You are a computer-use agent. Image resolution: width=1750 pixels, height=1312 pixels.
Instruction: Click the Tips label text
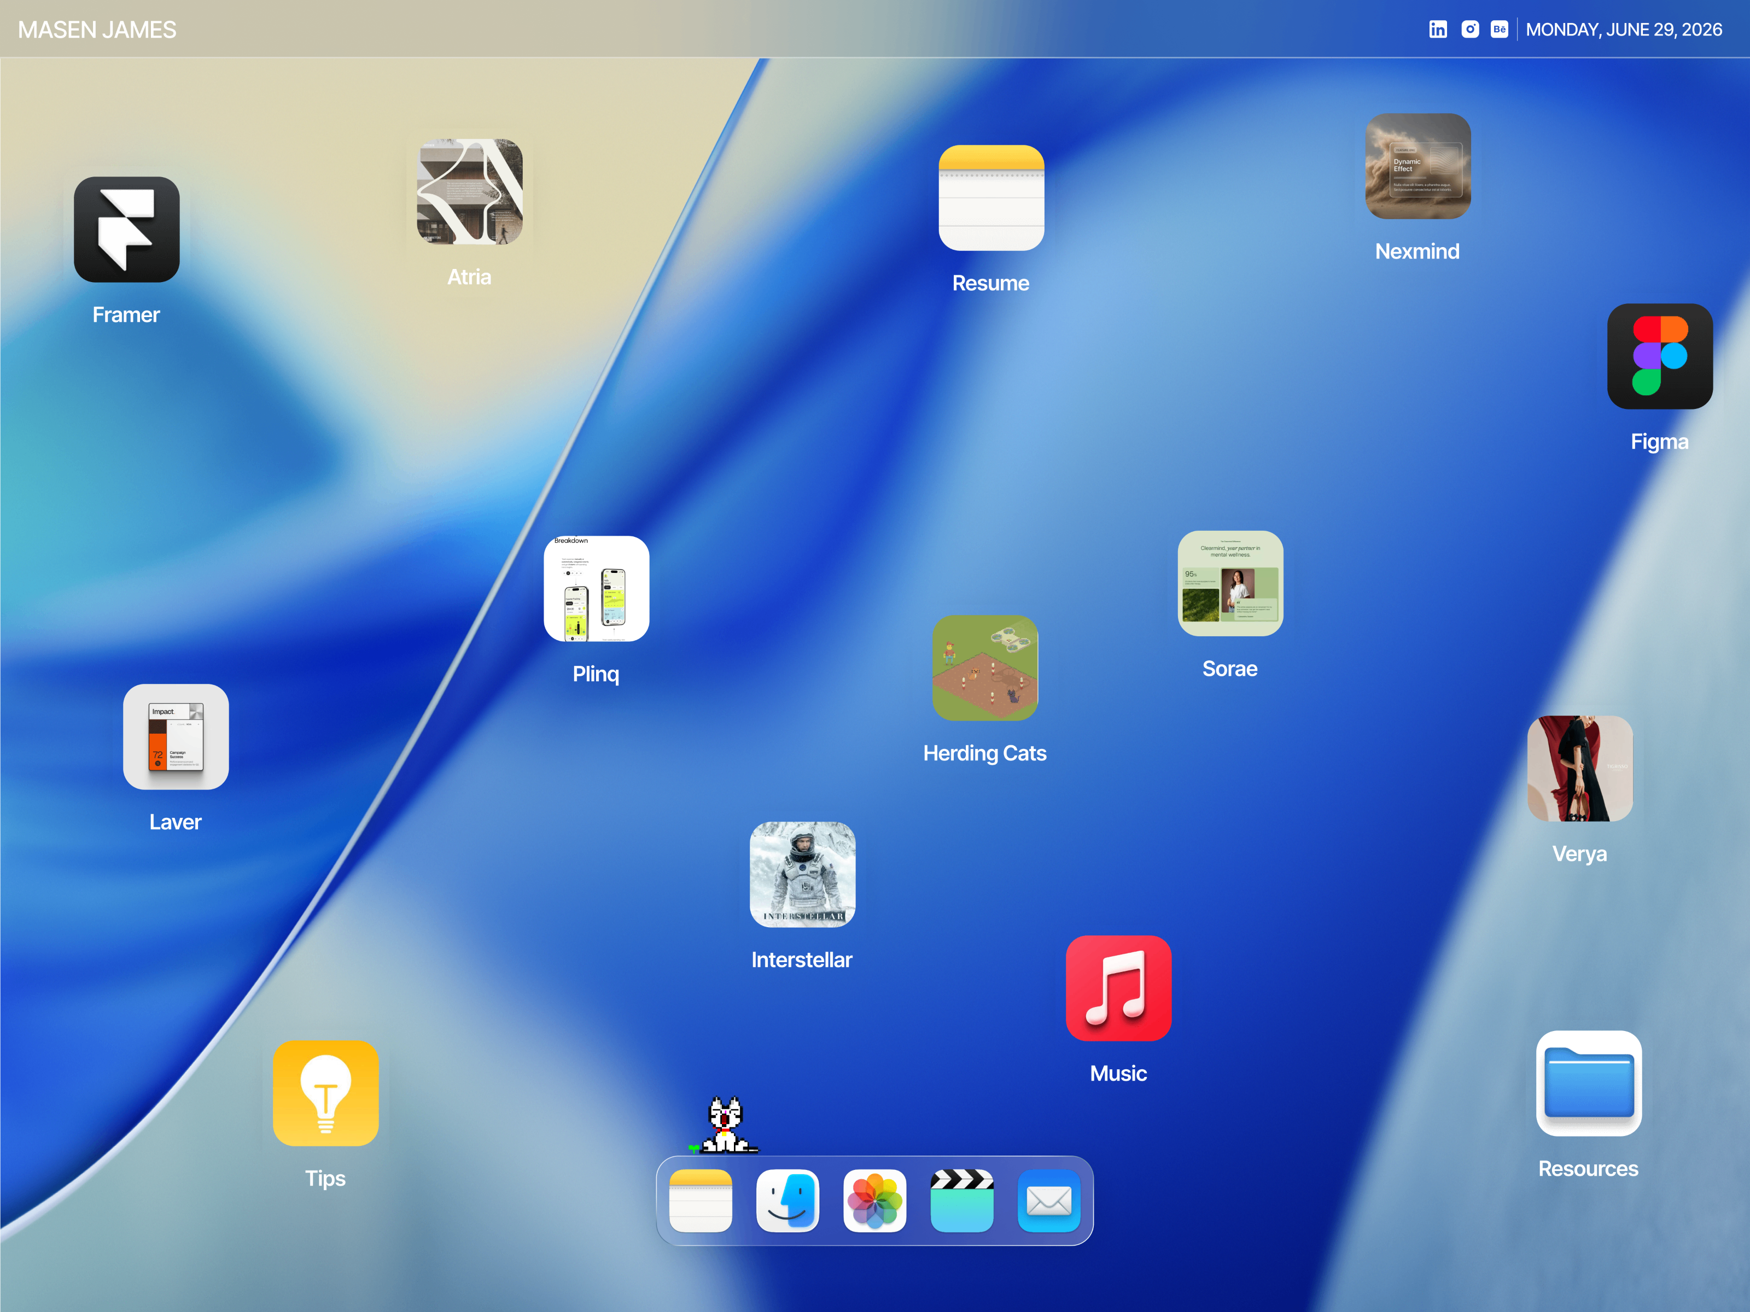coord(326,1179)
